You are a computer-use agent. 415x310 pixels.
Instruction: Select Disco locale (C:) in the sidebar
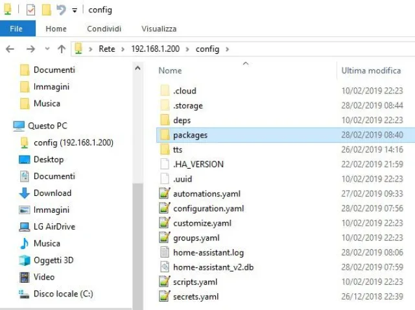pyautogui.click(x=63, y=294)
